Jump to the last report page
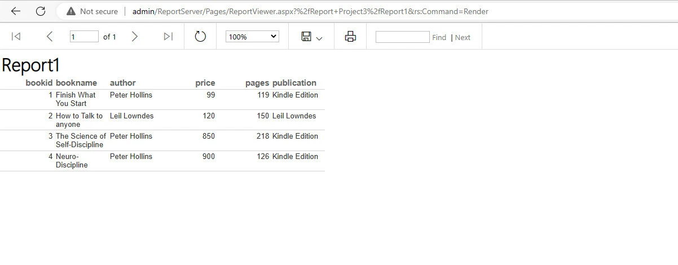 tap(168, 37)
